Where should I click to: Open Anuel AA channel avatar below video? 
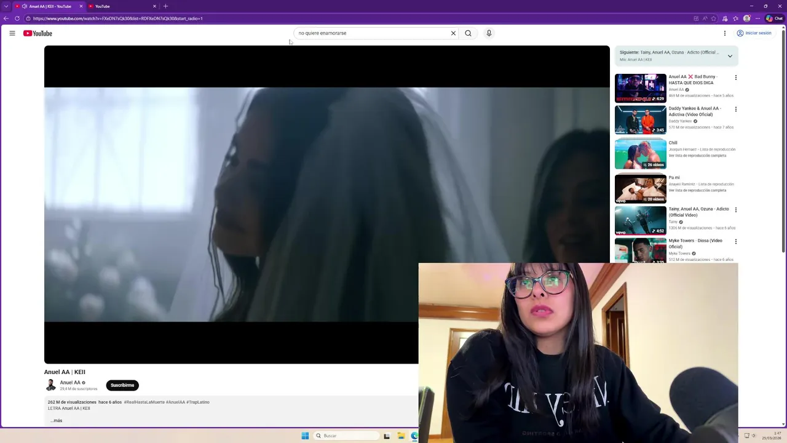click(50, 385)
